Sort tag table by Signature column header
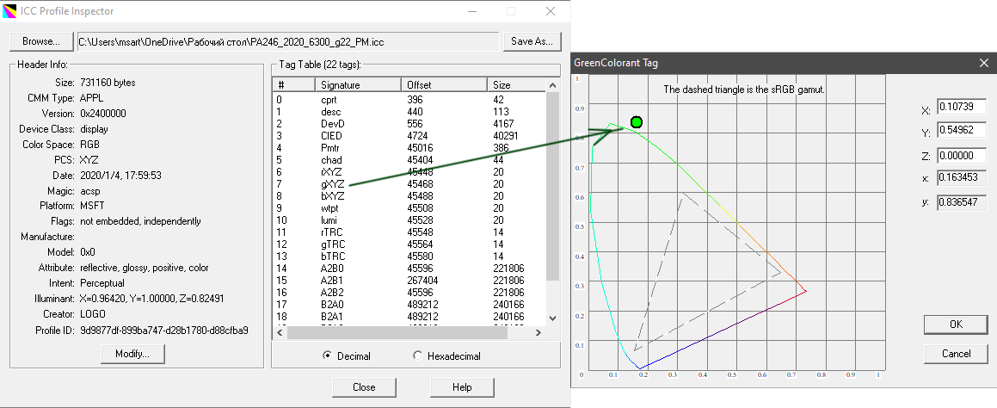The image size is (997, 408). pos(358,84)
